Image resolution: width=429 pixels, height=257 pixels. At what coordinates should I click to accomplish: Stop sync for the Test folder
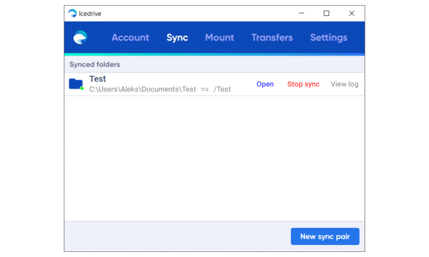[303, 84]
